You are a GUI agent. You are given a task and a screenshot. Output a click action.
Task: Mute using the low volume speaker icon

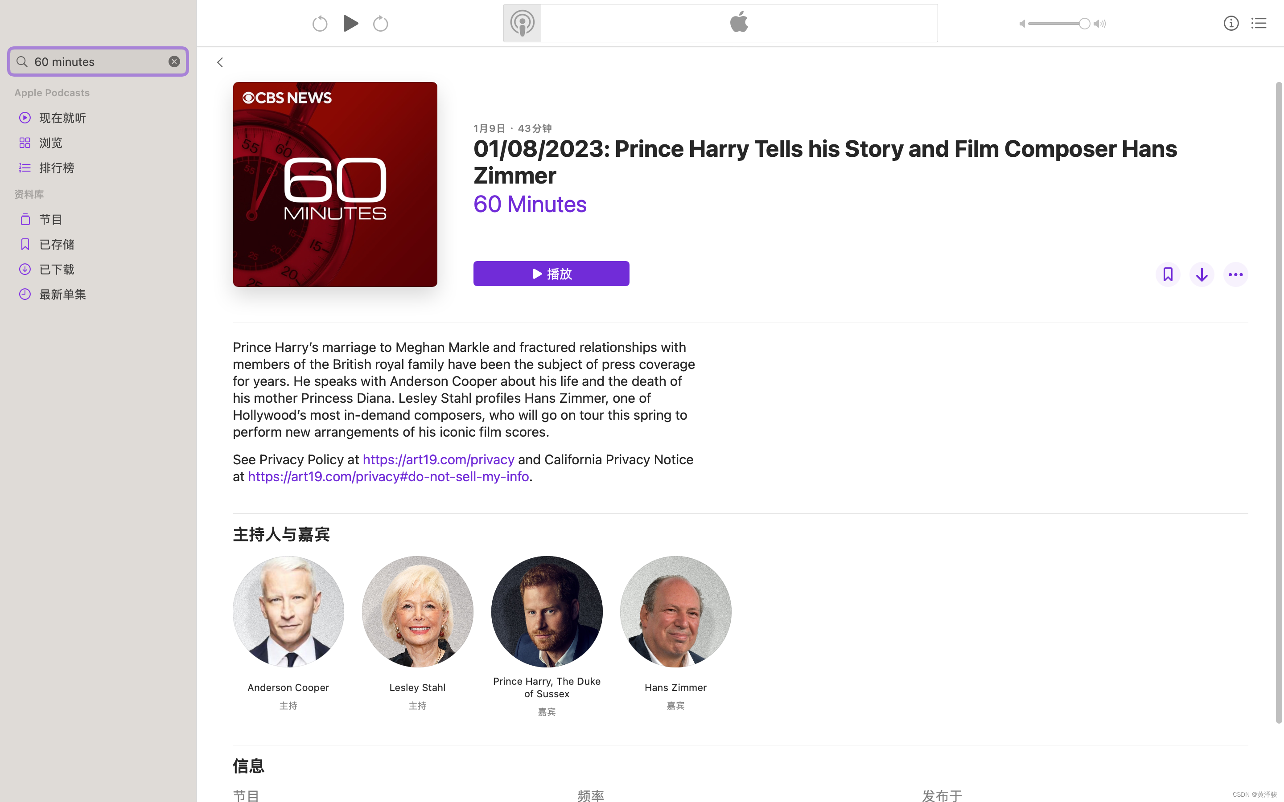click(1022, 23)
